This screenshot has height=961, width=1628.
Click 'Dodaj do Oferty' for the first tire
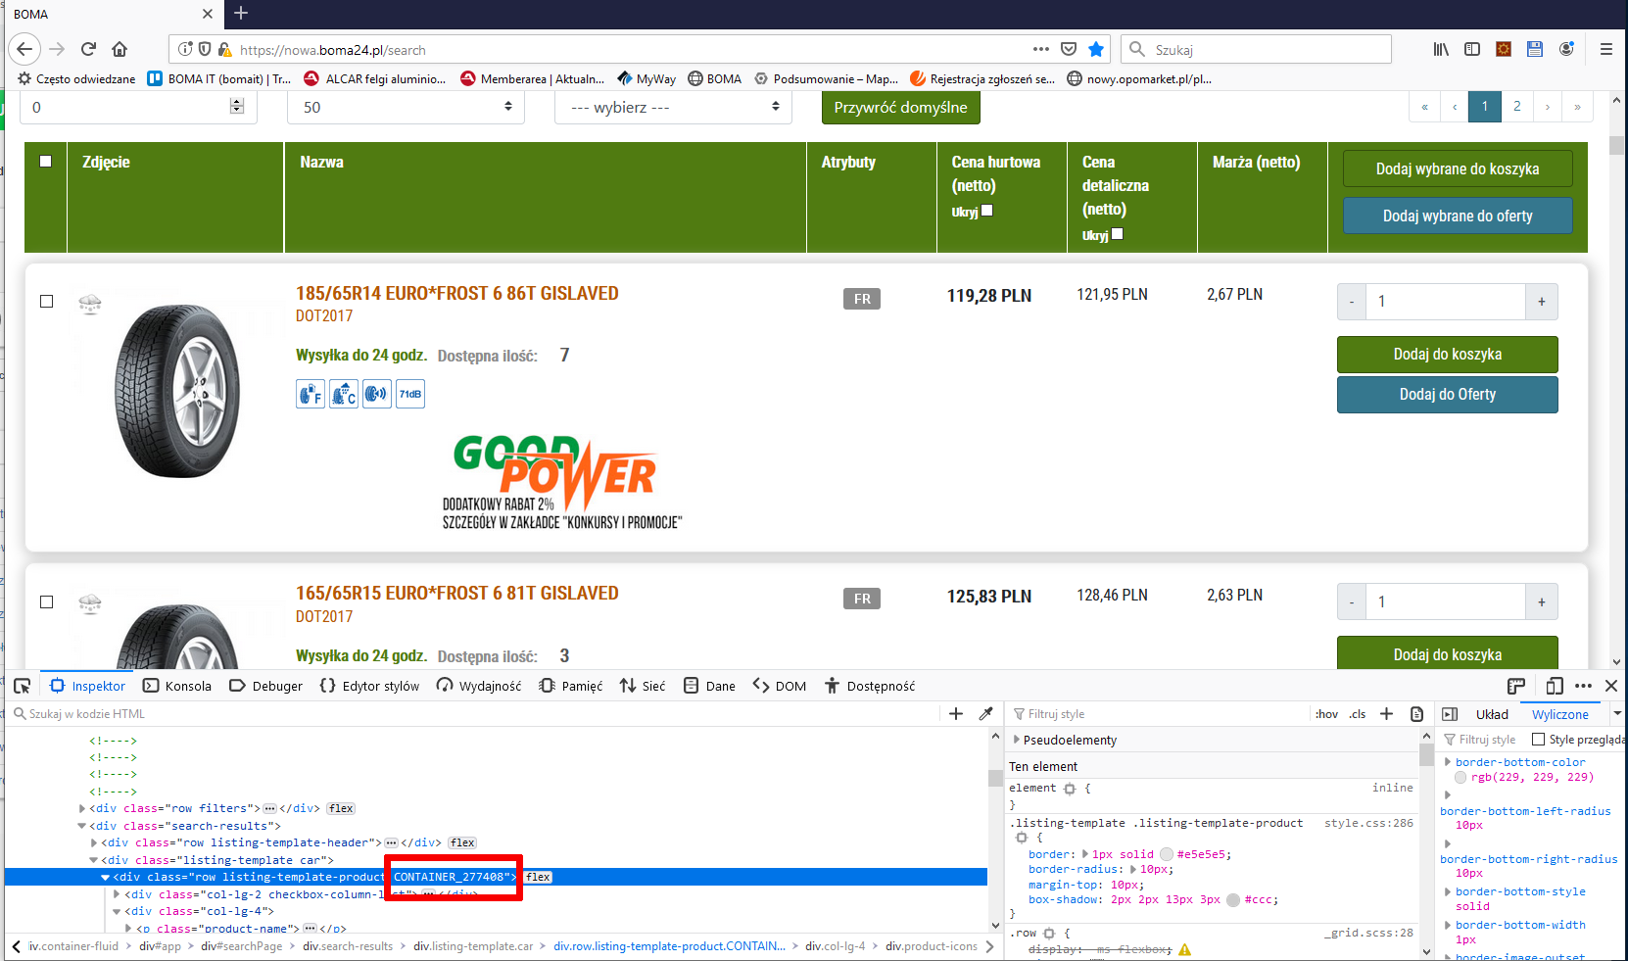tap(1447, 395)
